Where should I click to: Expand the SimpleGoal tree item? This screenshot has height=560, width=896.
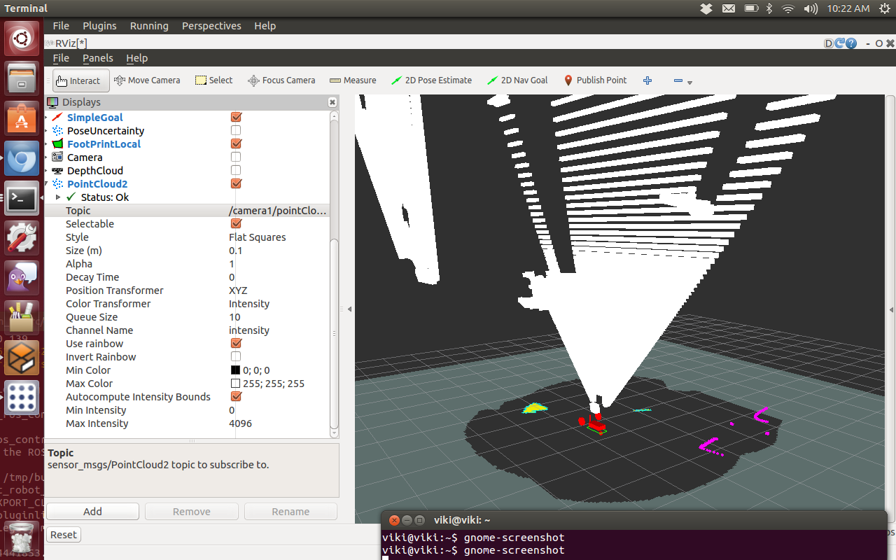click(47, 118)
